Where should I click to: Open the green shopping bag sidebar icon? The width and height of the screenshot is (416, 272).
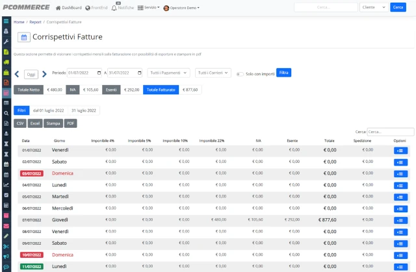tap(6, 72)
